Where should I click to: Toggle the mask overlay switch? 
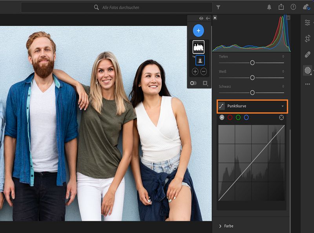point(194,83)
